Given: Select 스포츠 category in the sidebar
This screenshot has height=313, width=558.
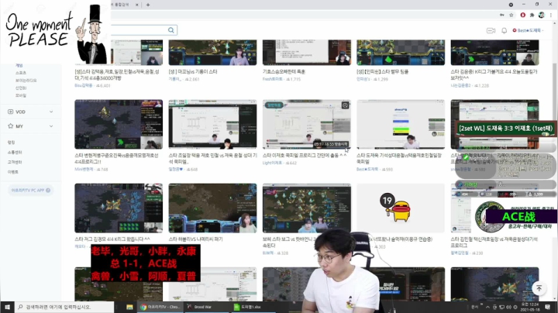Looking at the screenshot, I should 21,73.
